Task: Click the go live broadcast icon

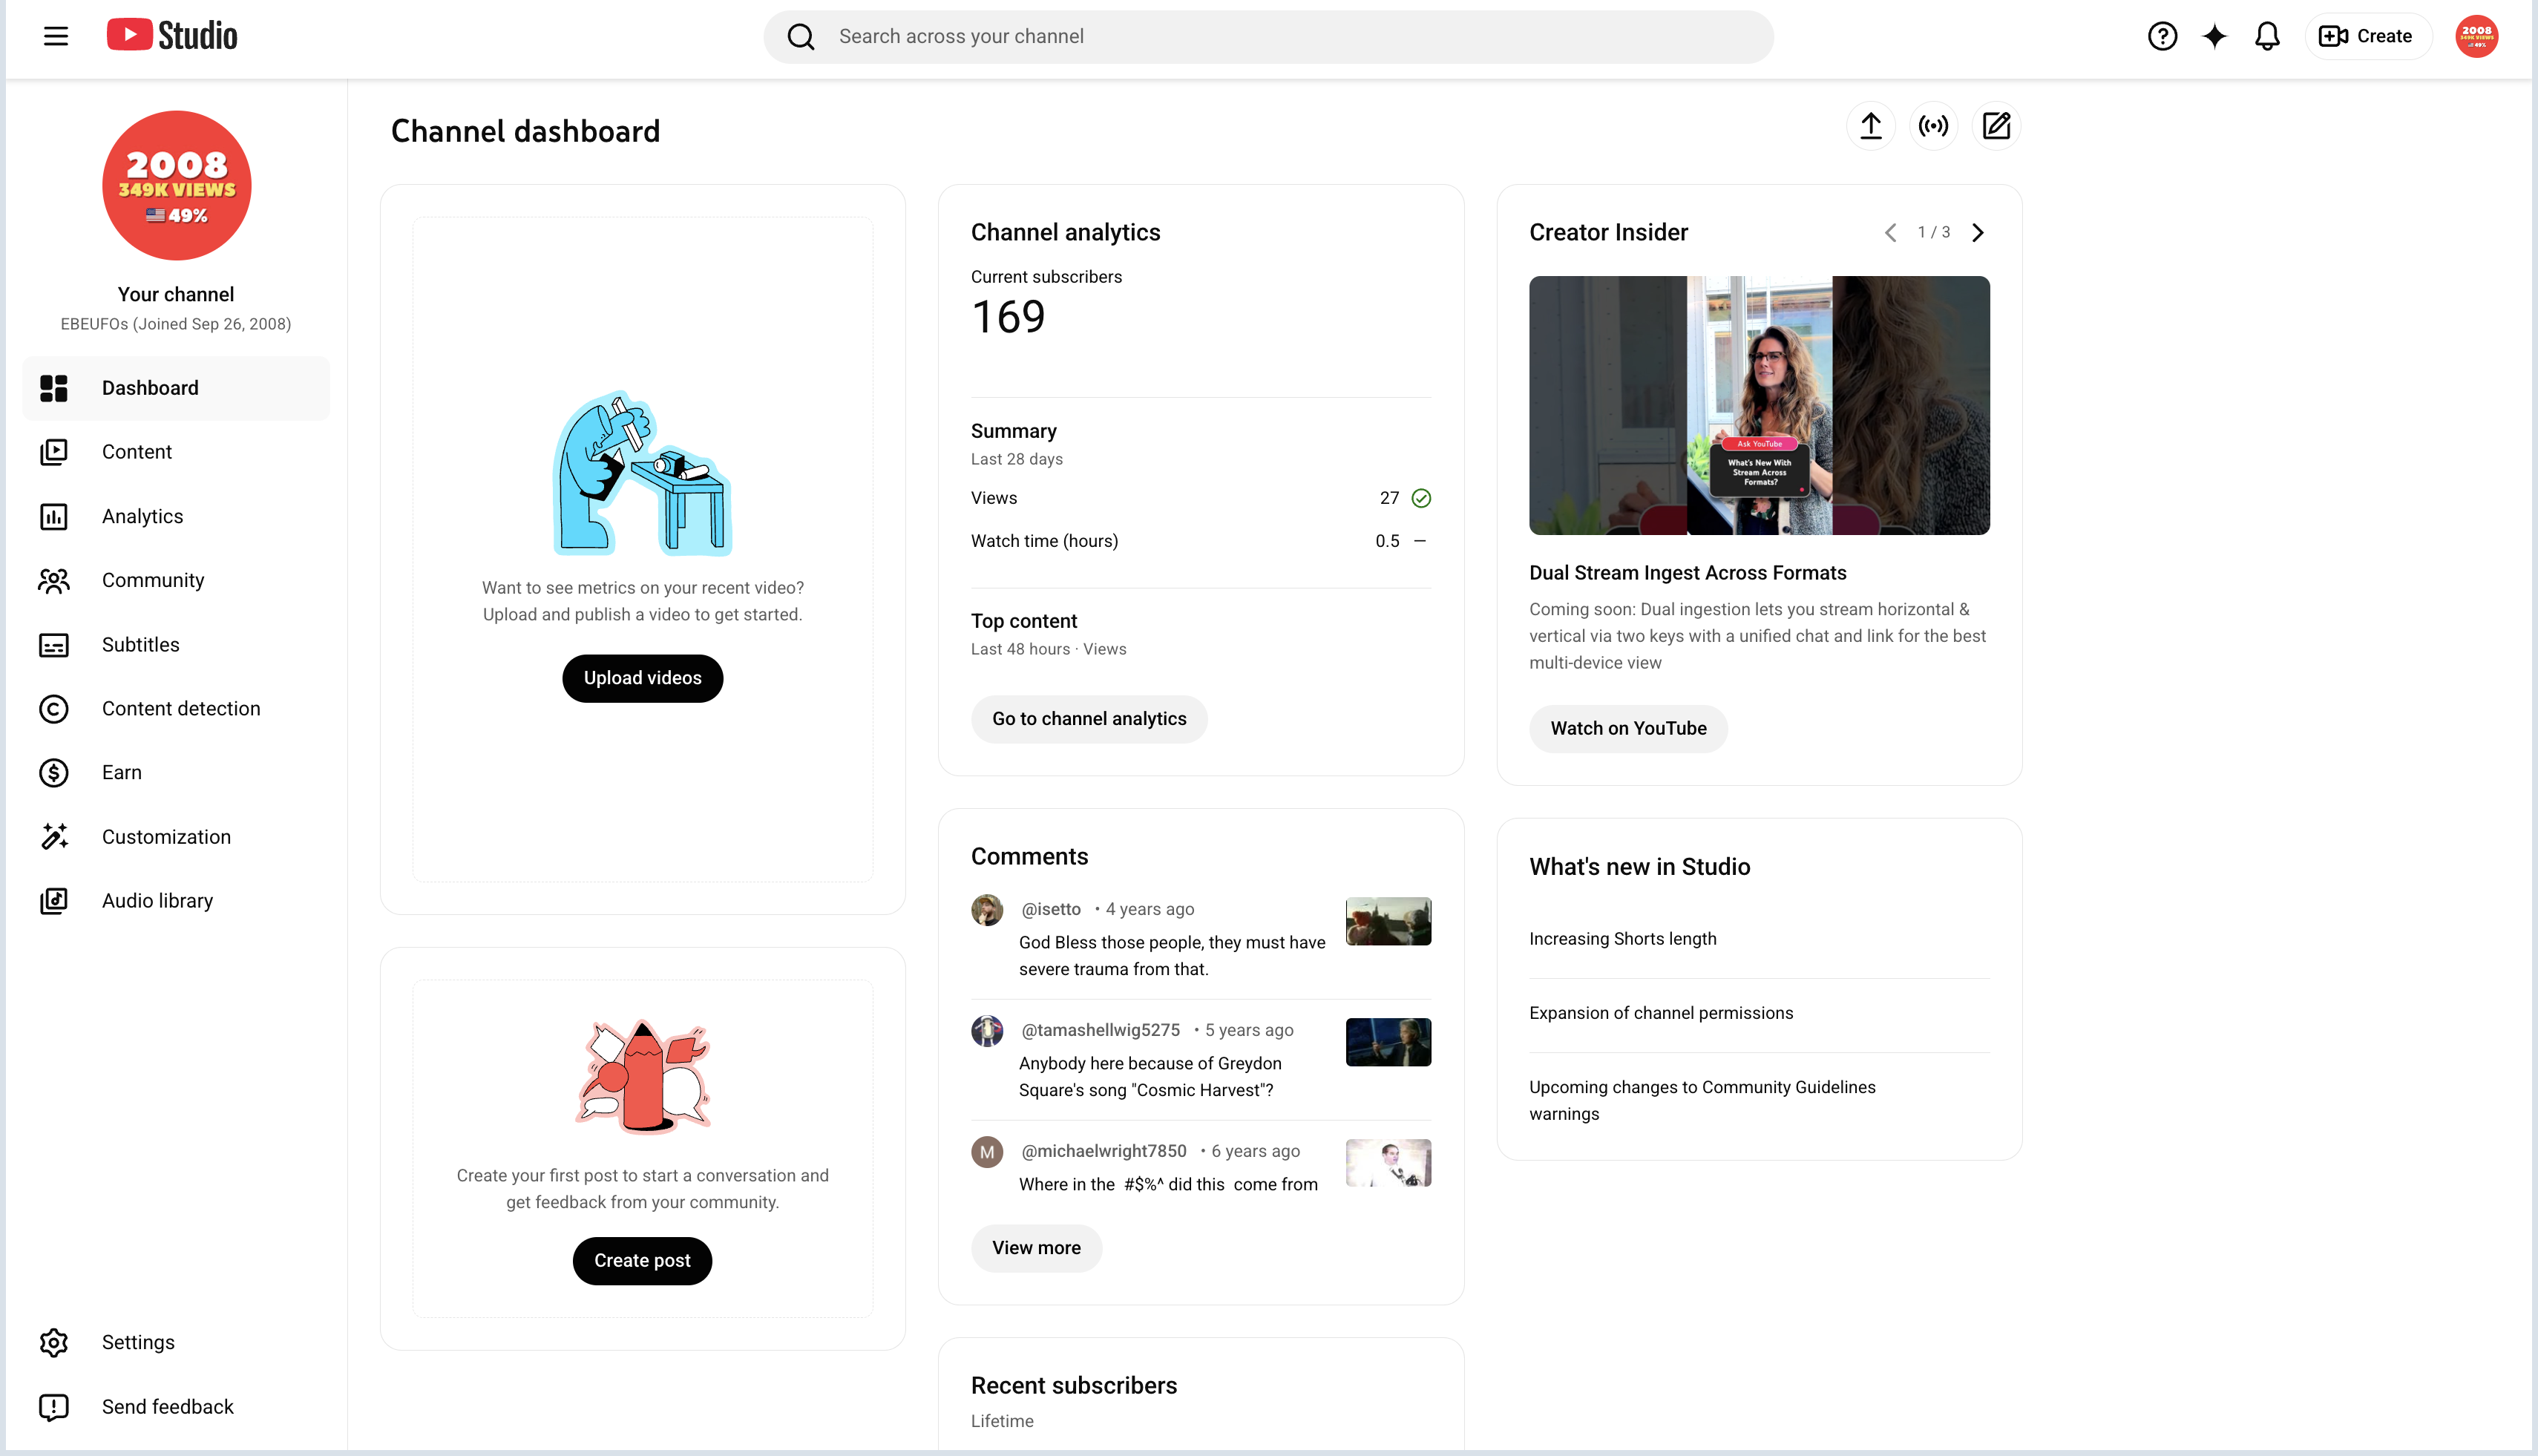Action: point(1933,126)
